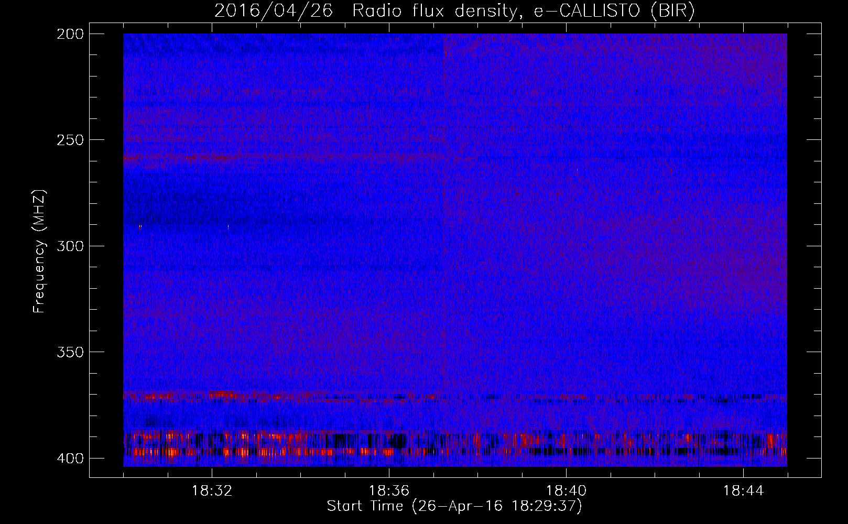Click the 18:44 time tick label
The image size is (848, 524).
point(743,491)
